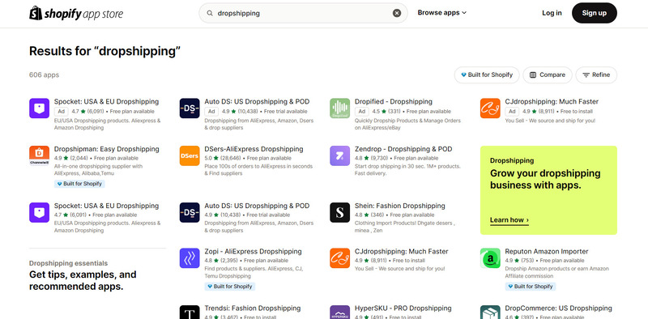
Task: Click the 4.9 (753) Reputon rating
Action: [x=519, y=261]
